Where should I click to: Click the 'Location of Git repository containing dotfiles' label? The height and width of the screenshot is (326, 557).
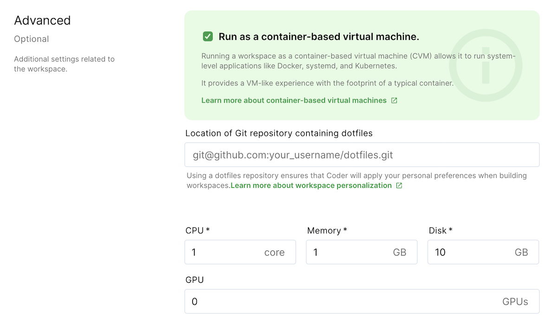click(279, 134)
